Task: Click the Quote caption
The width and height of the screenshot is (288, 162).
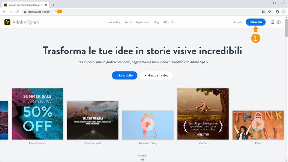Action: tap(203, 143)
